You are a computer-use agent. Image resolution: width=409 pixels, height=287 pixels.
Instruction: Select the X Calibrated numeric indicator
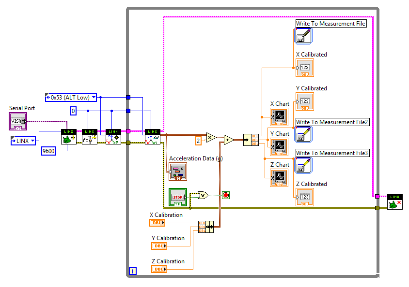tap(305, 68)
